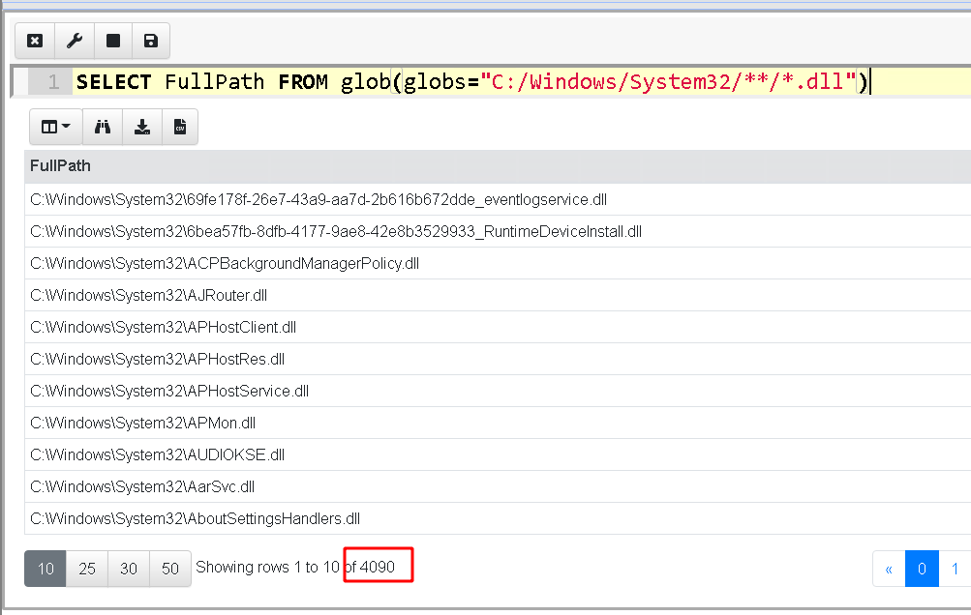The image size is (971, 615).
Task: Export results with the CSV file icon
Action: (180, 127)
